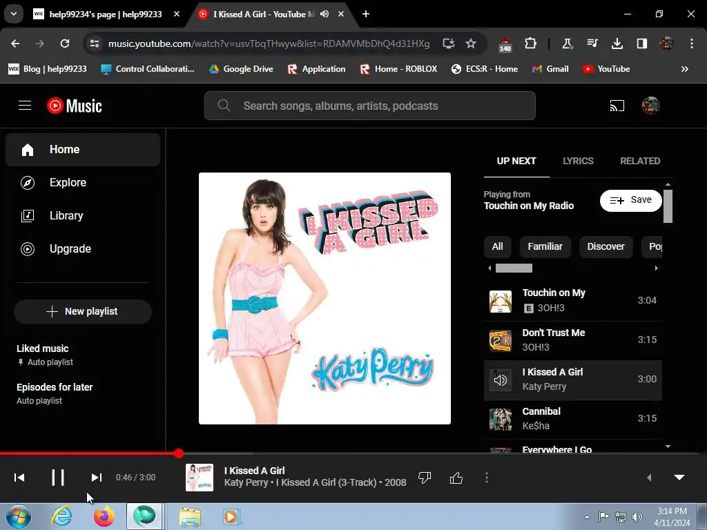Viewport: 707px width, 530px height.
Task: Like the current song
Action: pyautogui.click(x=456, y=478)
